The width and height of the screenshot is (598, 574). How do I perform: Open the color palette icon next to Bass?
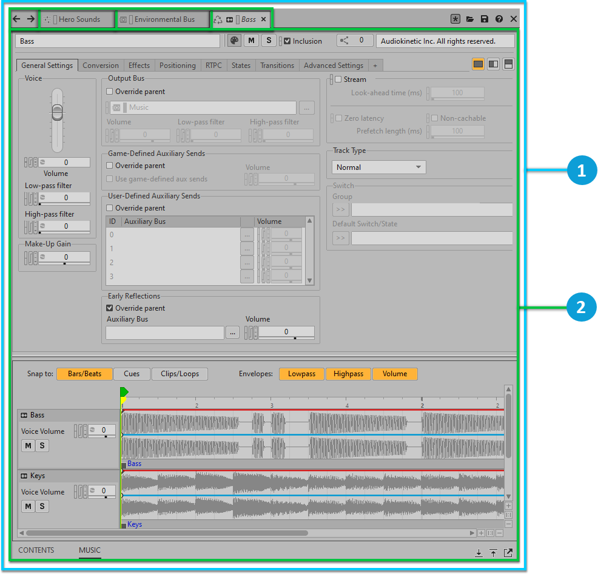tap(234, 41)
